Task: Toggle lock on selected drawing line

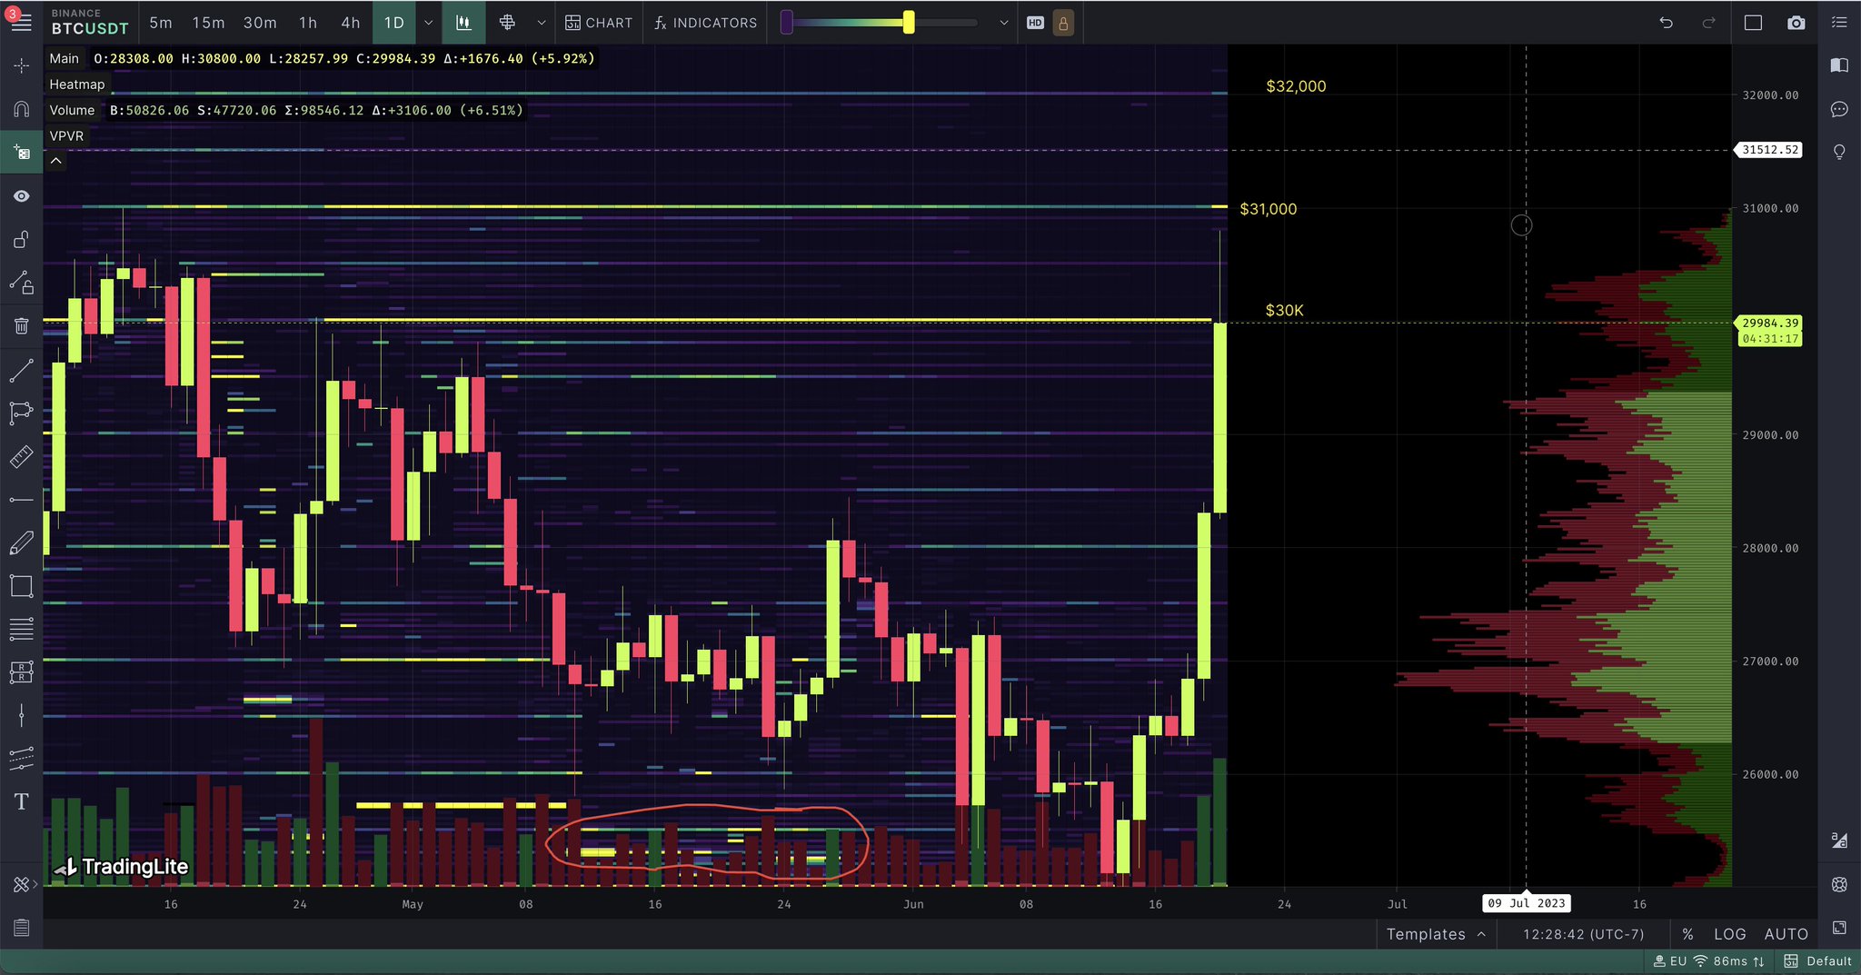Action: (x=21, y=283)
